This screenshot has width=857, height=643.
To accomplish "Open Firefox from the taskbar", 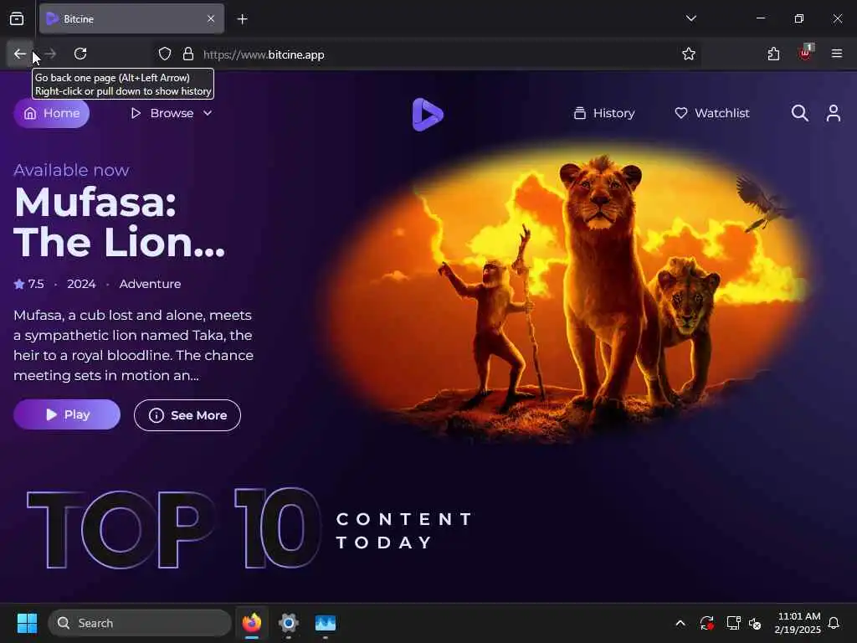I will pyautogui.click(x=252, y=623).
